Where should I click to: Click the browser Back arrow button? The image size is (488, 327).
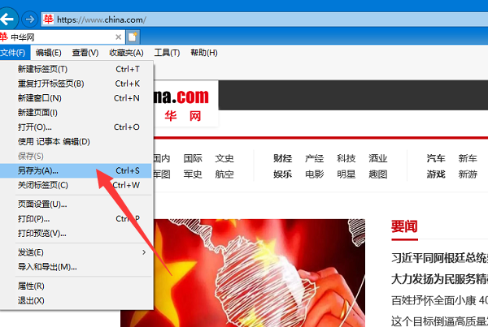tap(8, 19)
